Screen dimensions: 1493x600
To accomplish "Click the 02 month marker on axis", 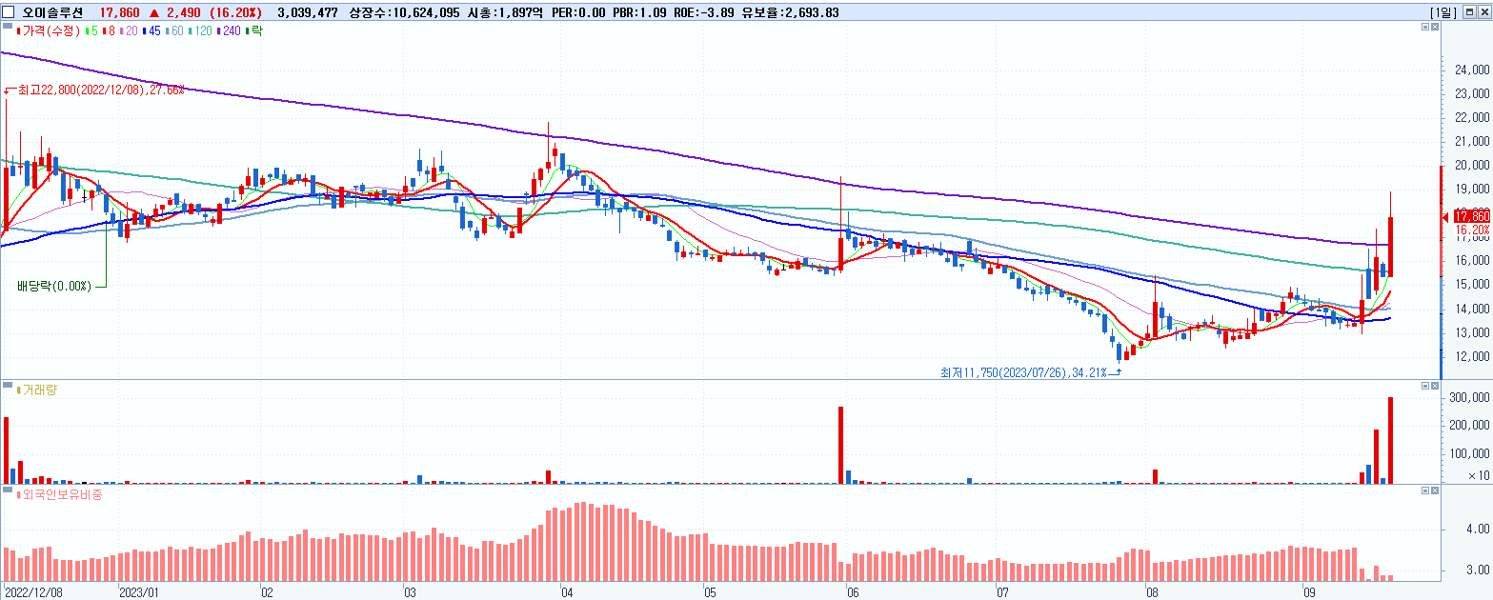I will [x=267, y=591].
